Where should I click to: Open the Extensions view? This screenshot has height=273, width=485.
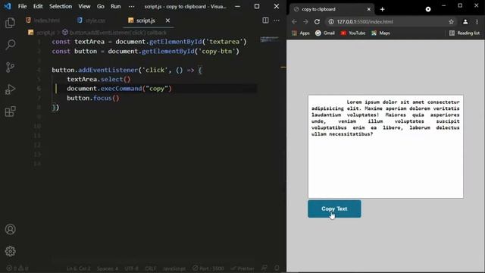[10, 111]
